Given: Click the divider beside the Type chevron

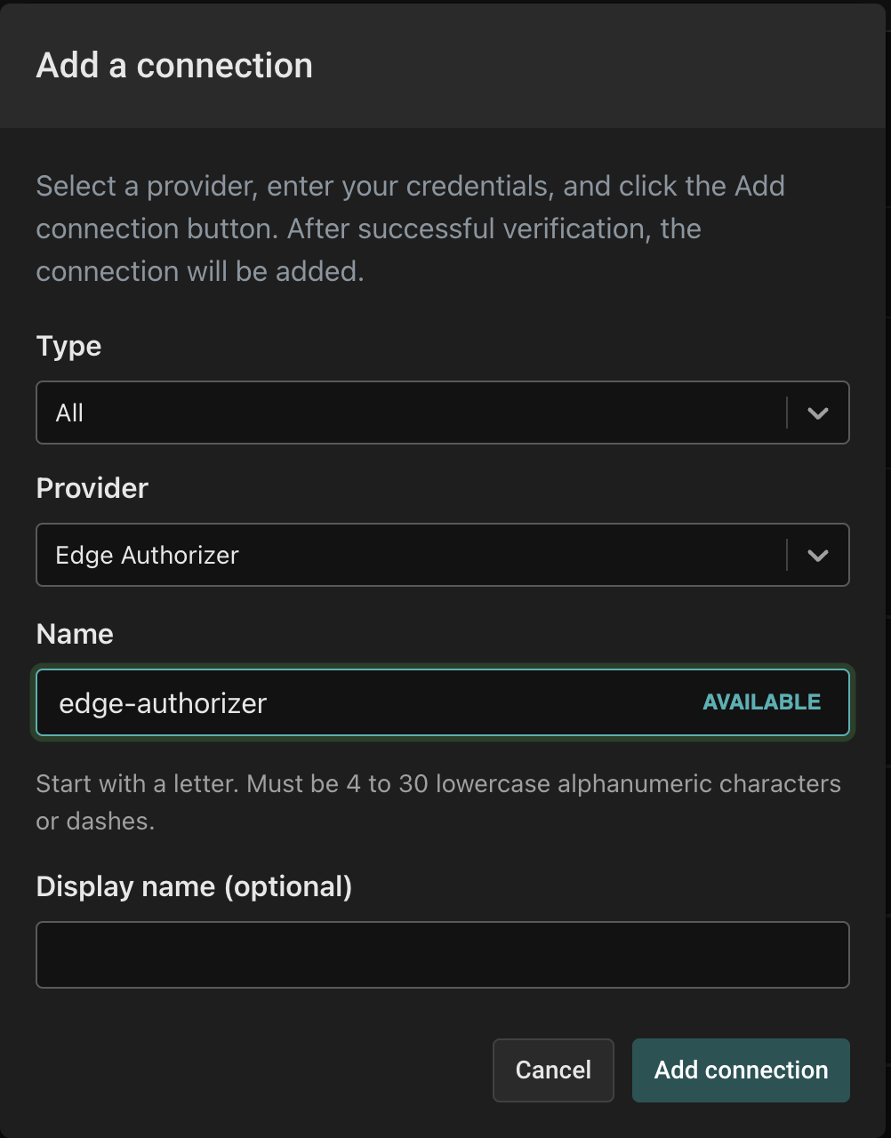Looking at the screenshot, I should pos(787,413).
